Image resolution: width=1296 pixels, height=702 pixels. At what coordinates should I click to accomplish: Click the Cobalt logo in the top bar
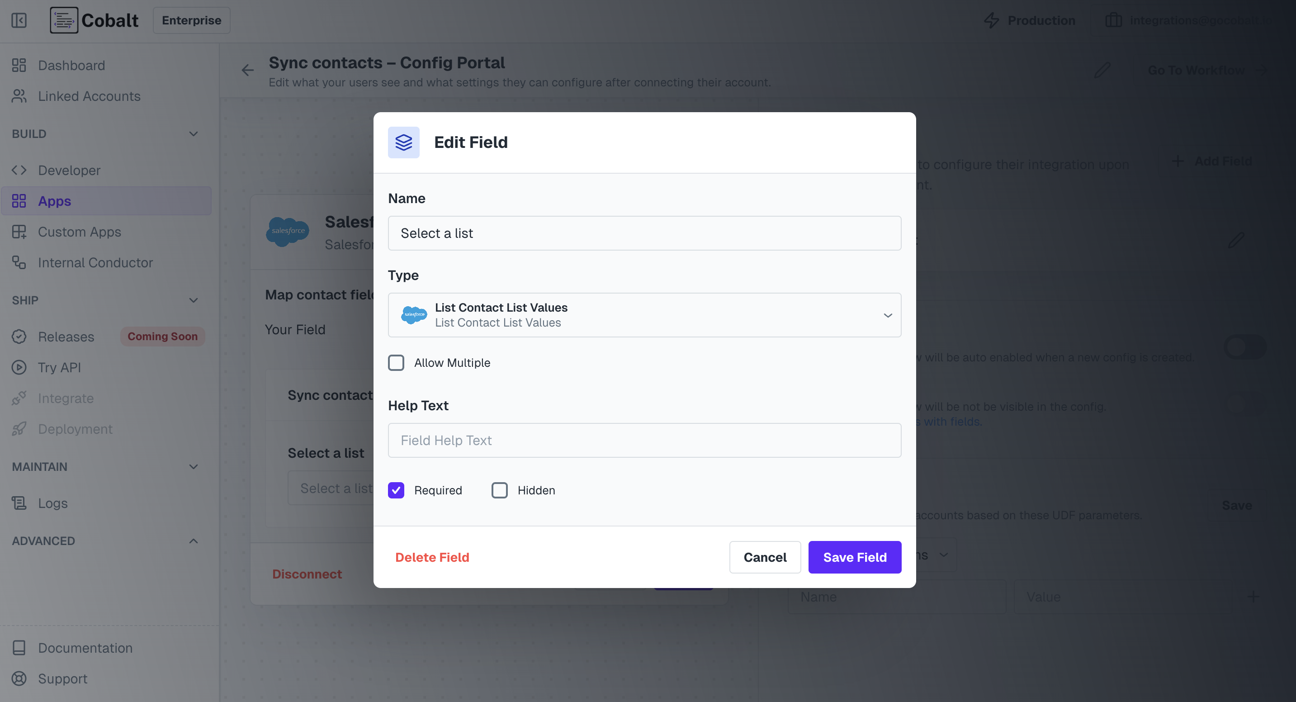pyautogui.click(x=94, y=20)
